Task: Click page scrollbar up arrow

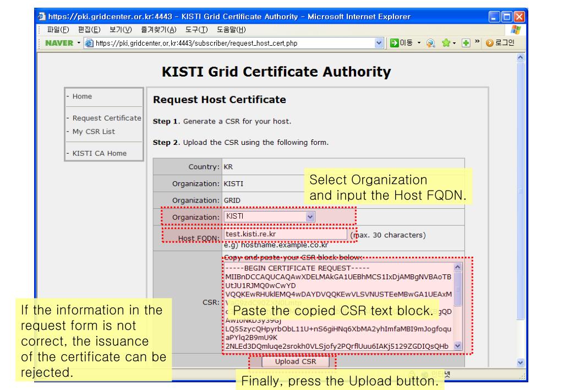Action: [x=520, y=57]
